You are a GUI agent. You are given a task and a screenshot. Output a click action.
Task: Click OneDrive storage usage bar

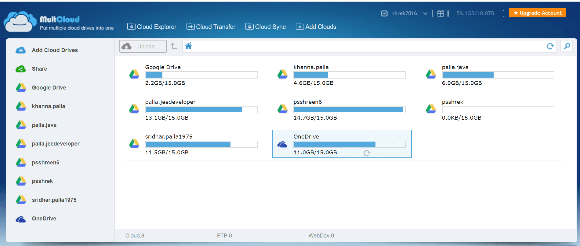point(350,144)
